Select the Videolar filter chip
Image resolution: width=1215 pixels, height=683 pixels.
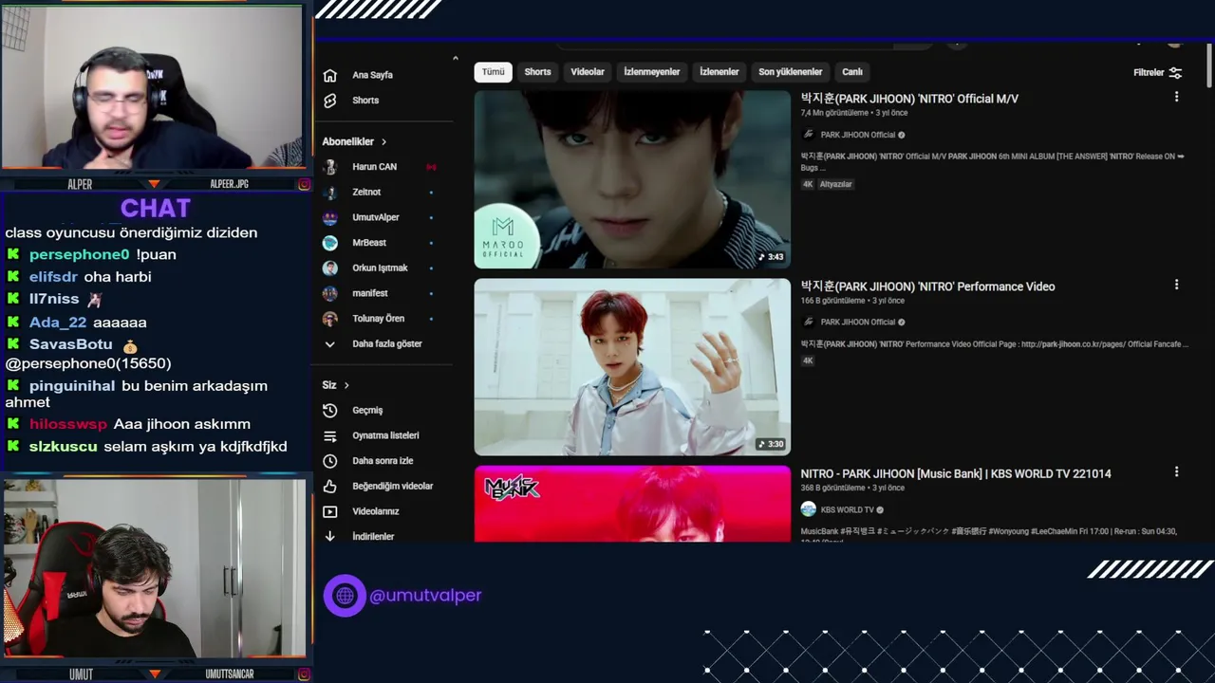[588, 72]
